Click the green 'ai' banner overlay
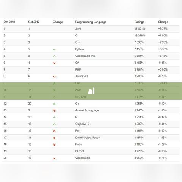 click(x=91, y=91)
